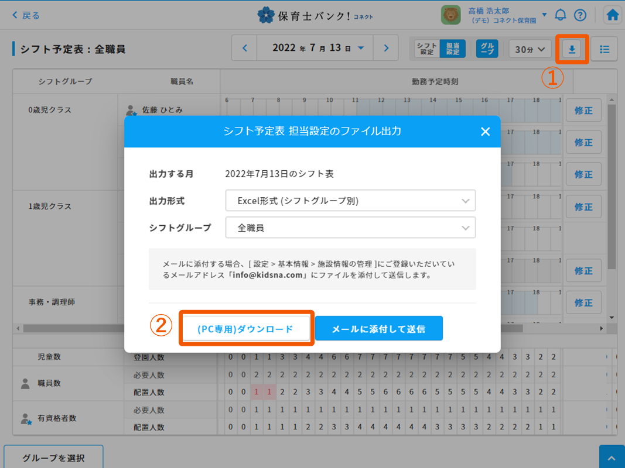625x468 pixels.
Task: Select 担当設定 toggle option
Action: click(x=452, y=49)
